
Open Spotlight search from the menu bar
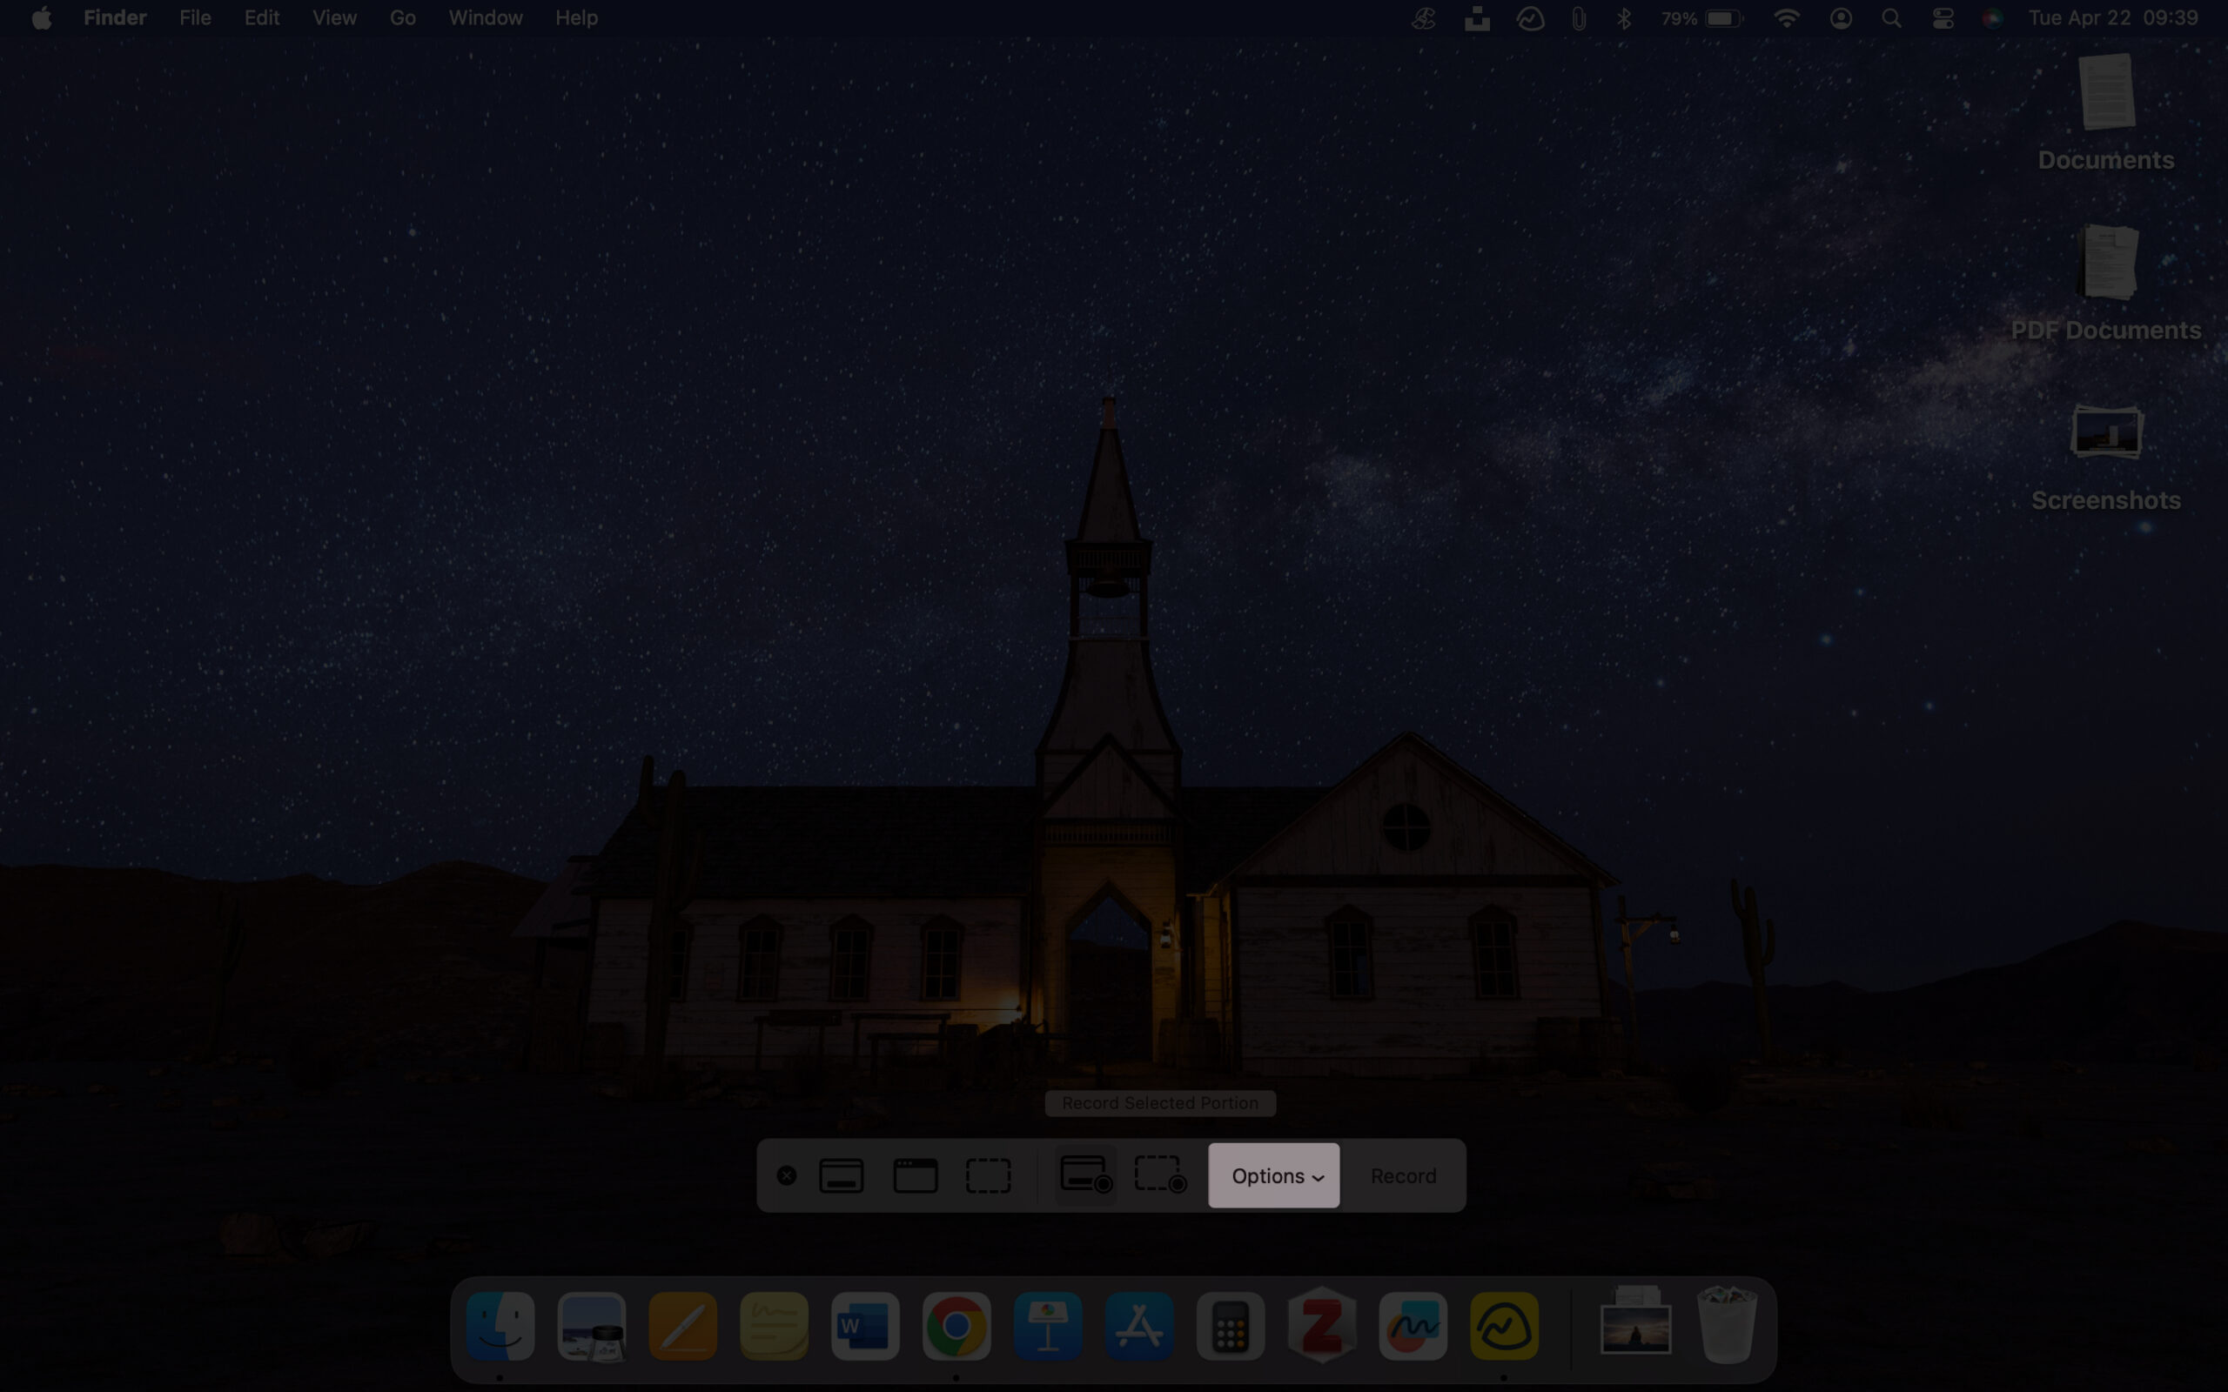1891,17
